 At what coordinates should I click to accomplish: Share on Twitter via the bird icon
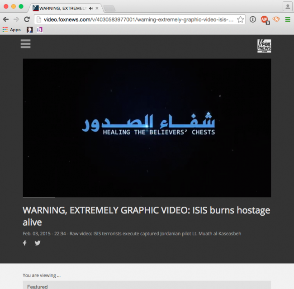pos(38,243)
